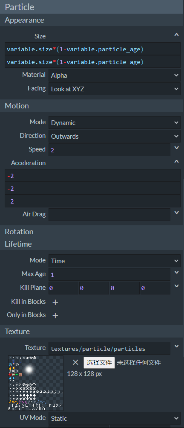Expand the Kill Plane chevron
This screenshot has width=184, height=428.
[x=176, y=286]
